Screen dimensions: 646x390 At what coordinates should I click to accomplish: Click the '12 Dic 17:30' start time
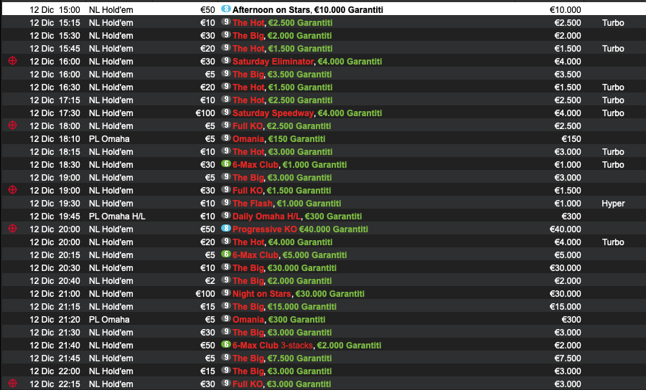(55, 113)
